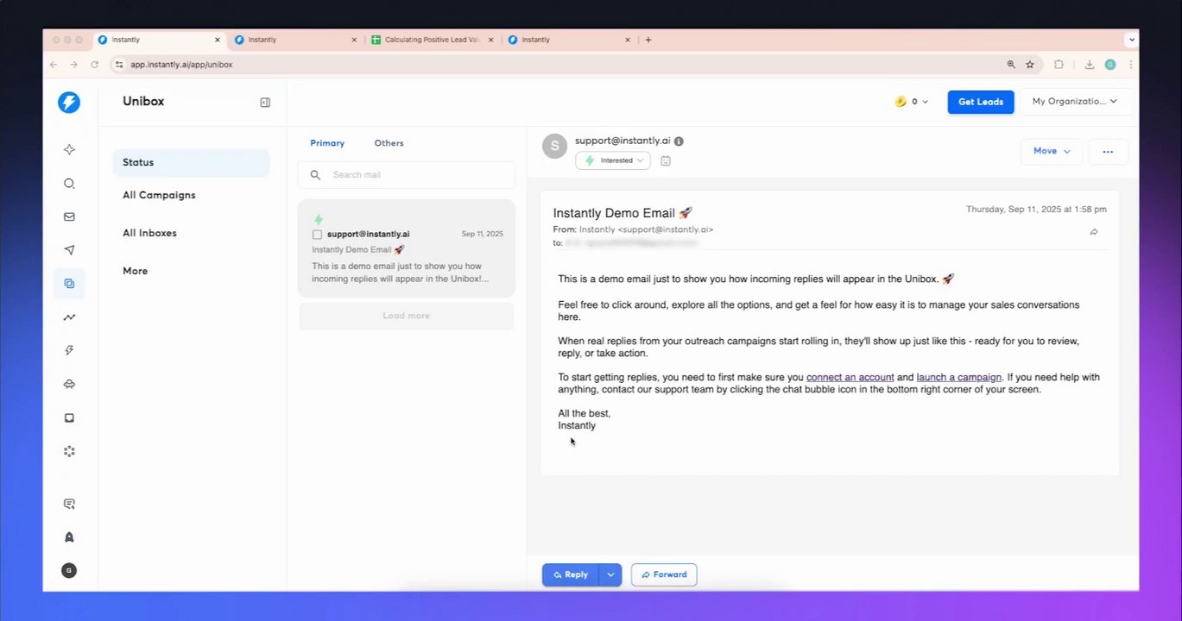Click the three-dots more options button
Viewport: 1182px width, 621px height.
pyautogui.click(x=1108, y=151)
